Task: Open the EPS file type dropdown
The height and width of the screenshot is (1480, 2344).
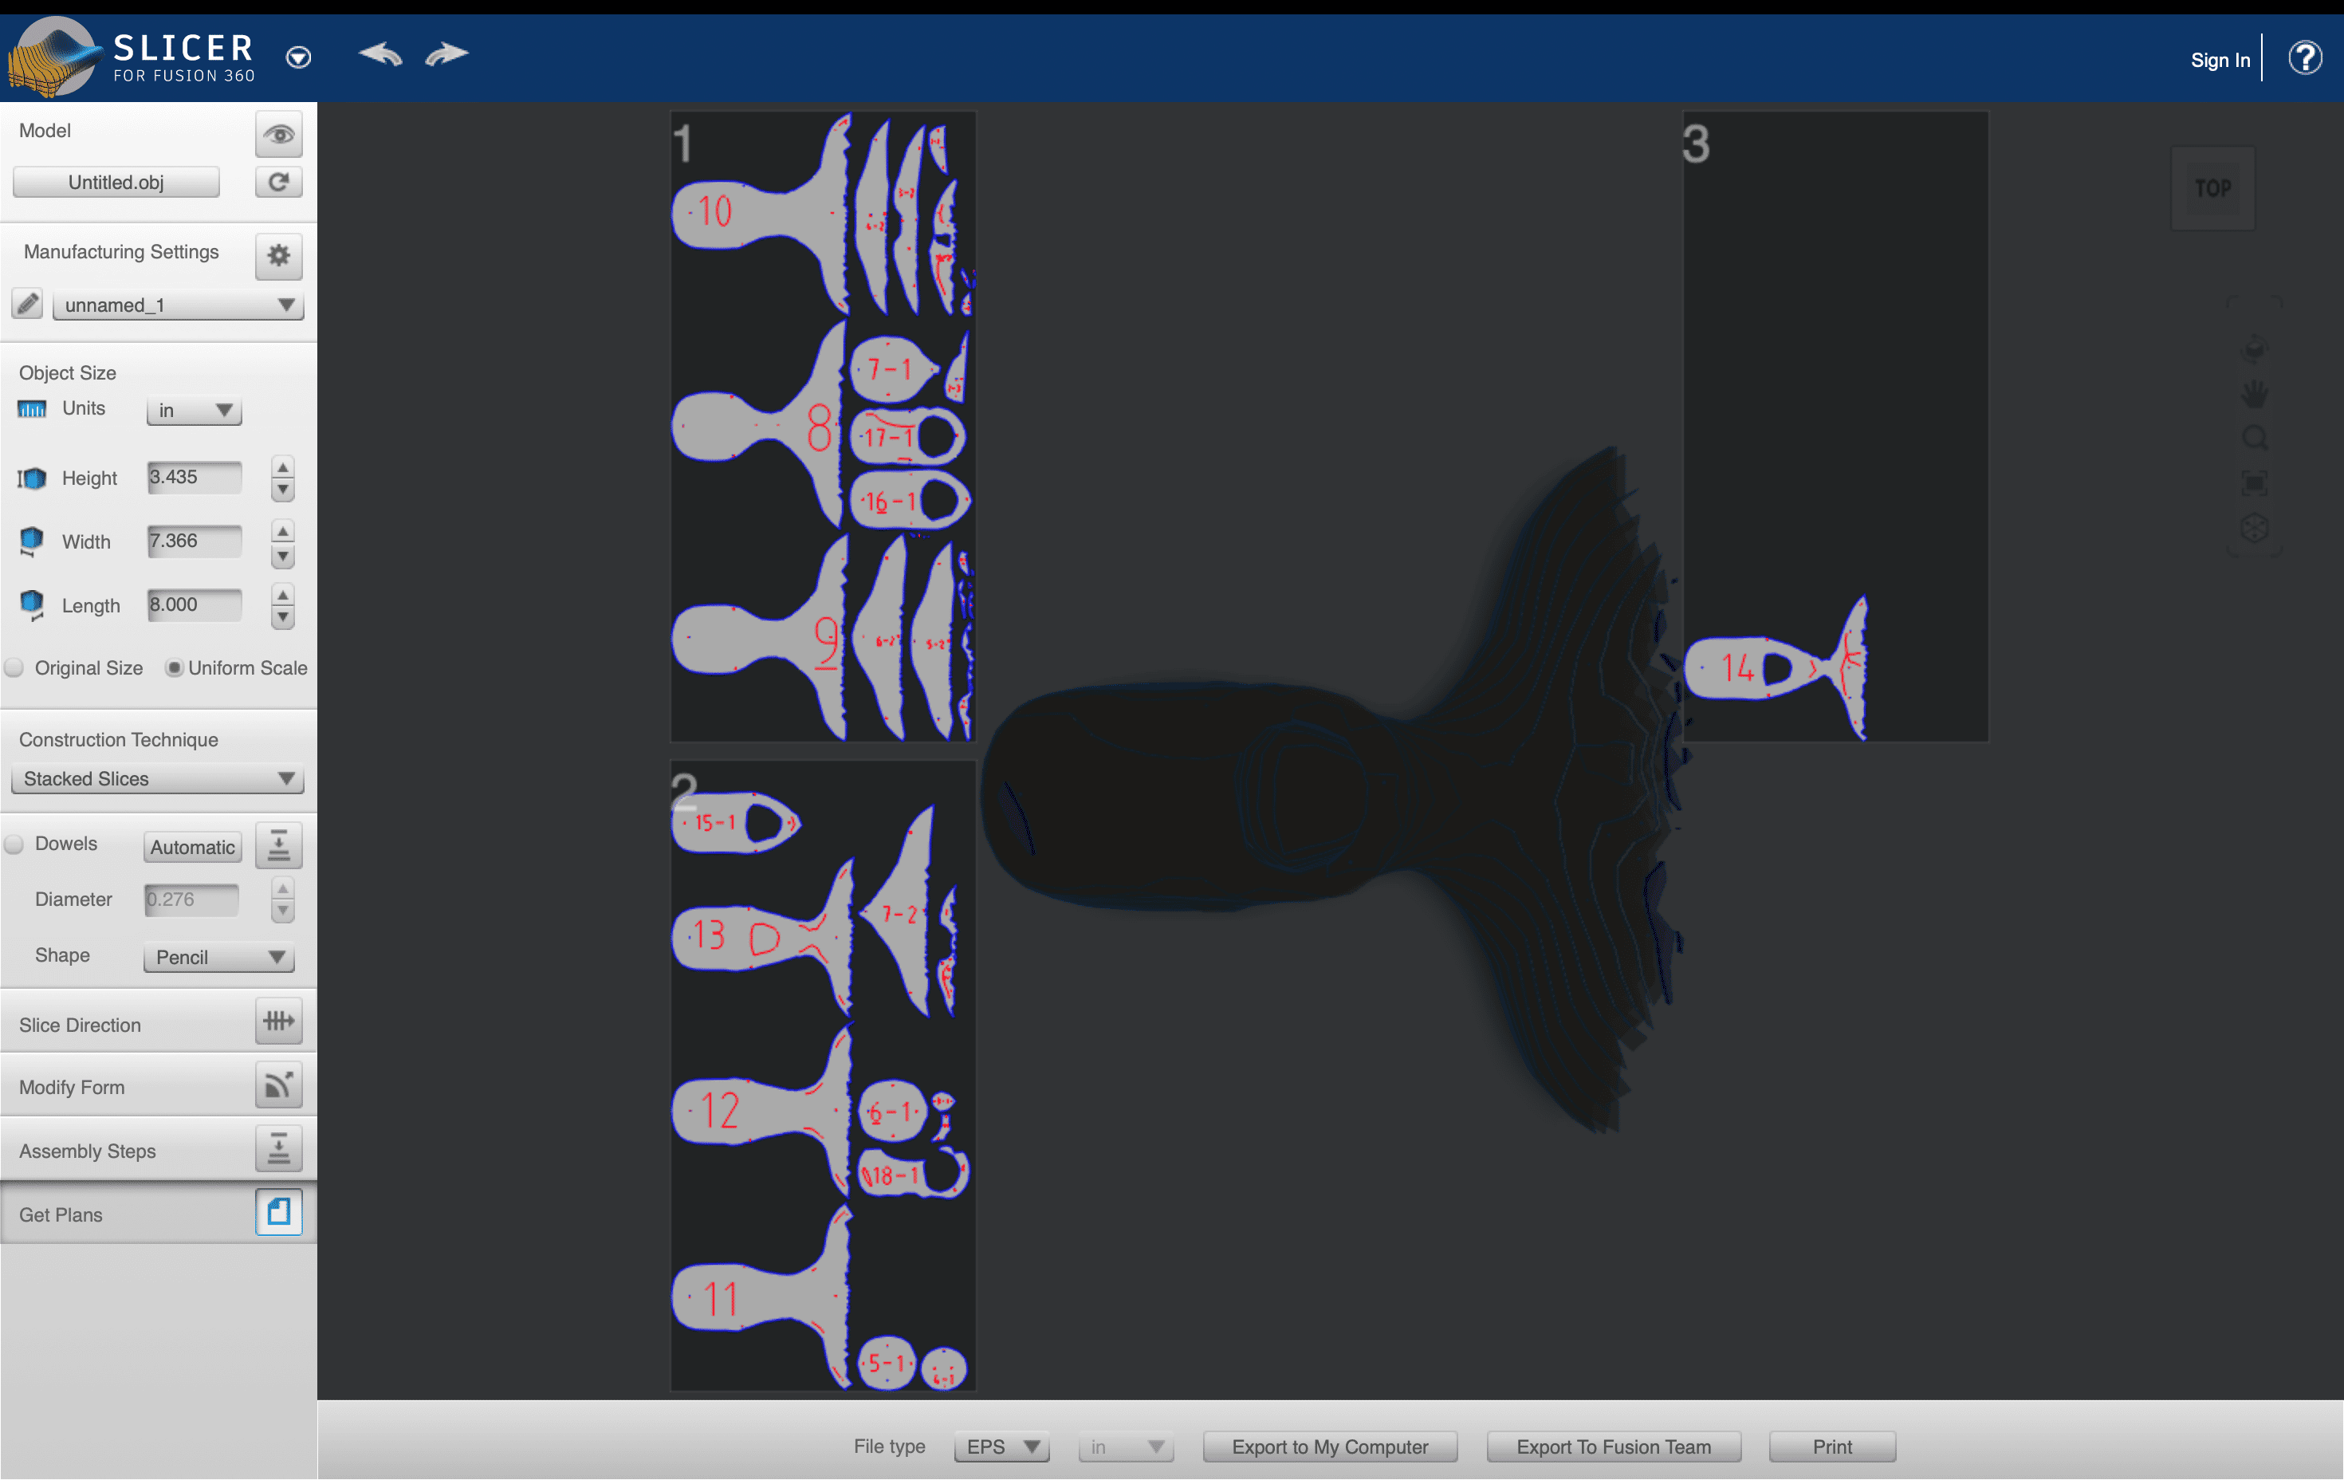Action: (x=1001, y=1447)
